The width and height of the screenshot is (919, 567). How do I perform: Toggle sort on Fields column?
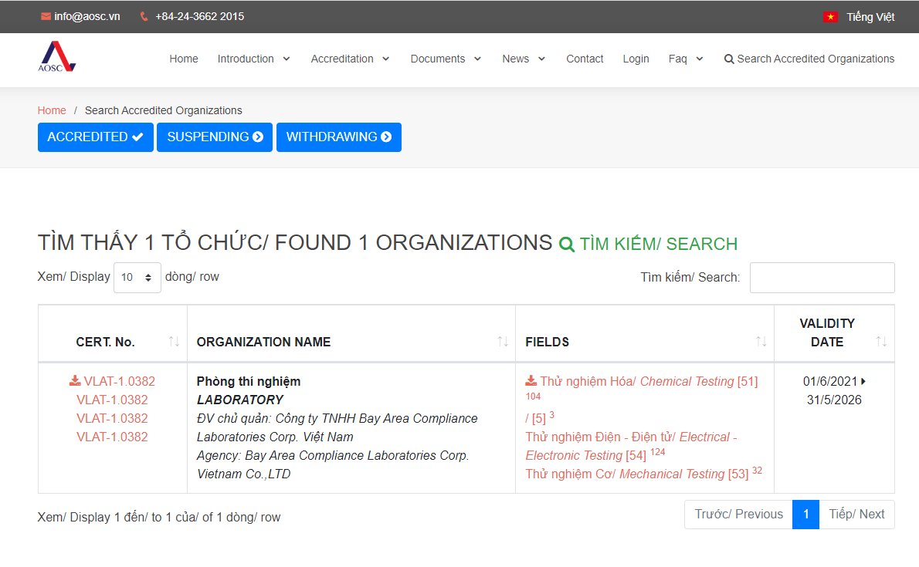pos(761,342)
